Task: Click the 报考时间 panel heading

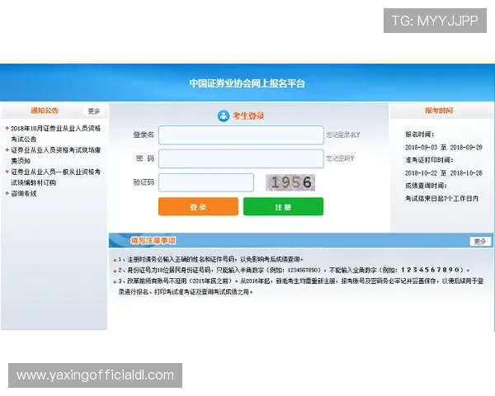Action: (x=439, y=111)
